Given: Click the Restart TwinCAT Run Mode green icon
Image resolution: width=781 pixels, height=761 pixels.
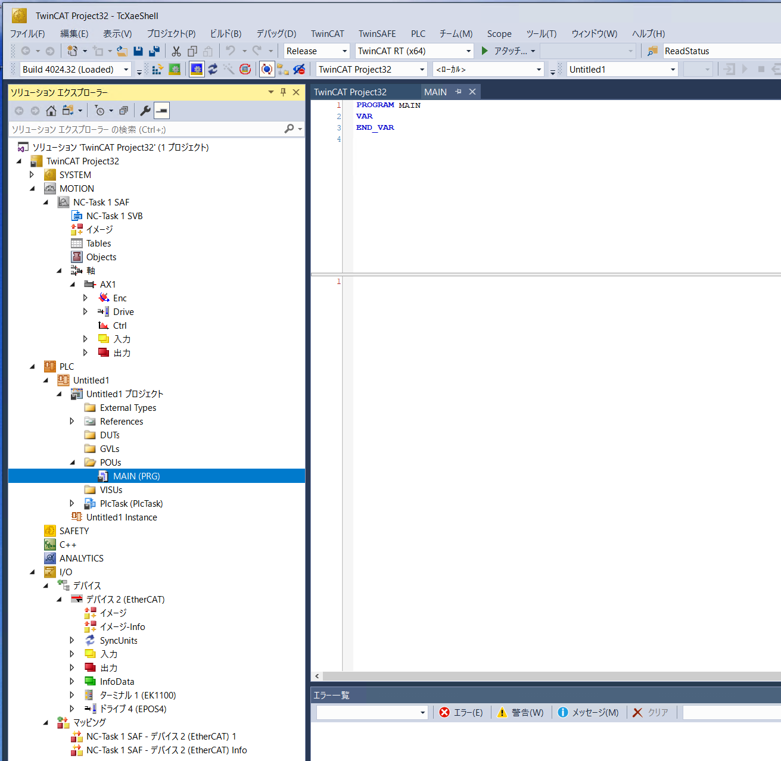Looking at the screenshot, I should click(175, 70).
